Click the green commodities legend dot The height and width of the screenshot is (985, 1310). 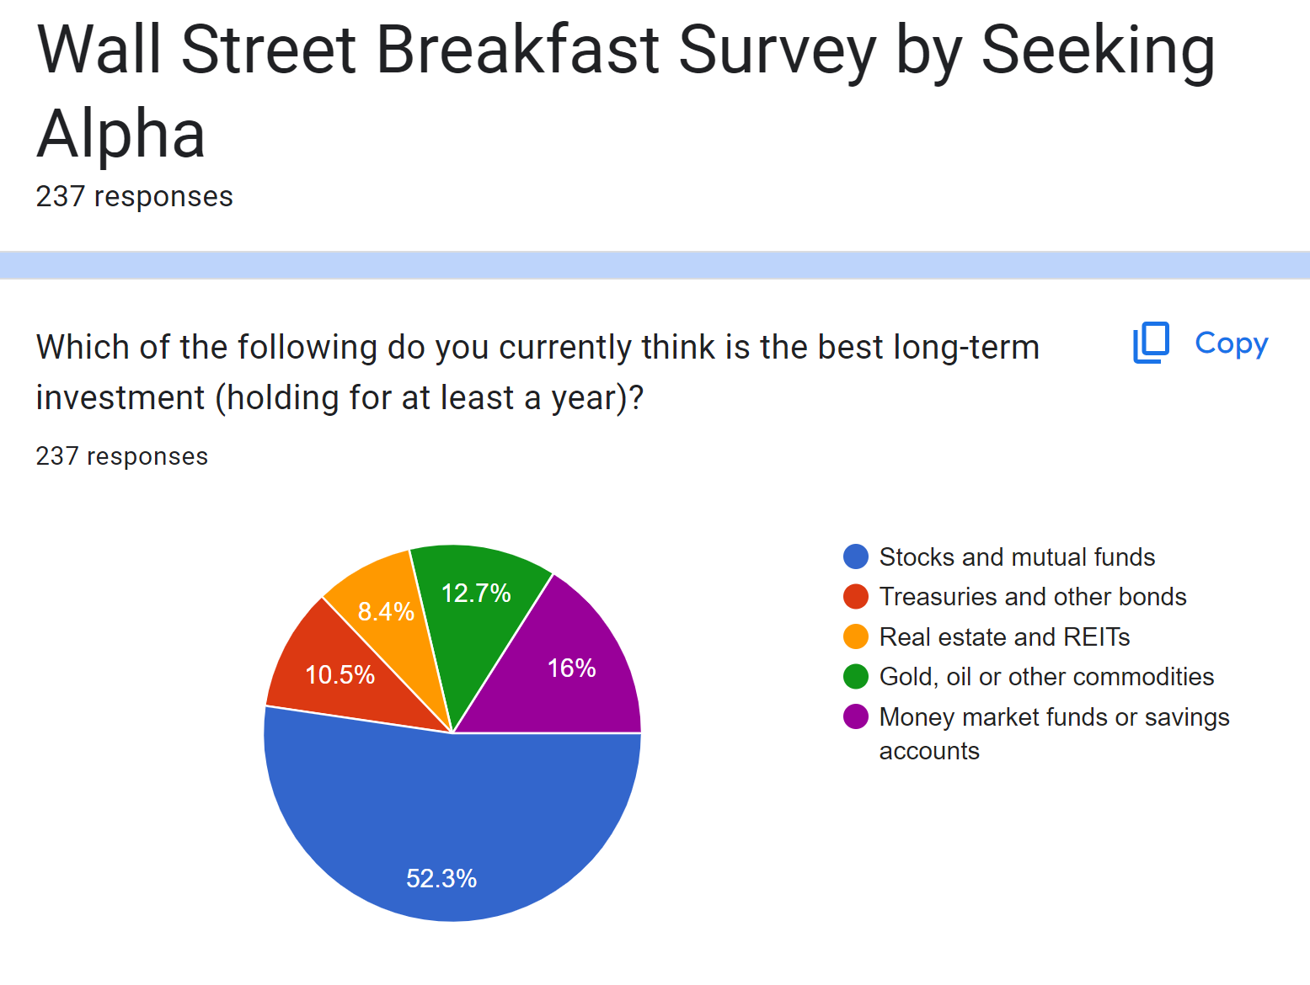(855, 676)
